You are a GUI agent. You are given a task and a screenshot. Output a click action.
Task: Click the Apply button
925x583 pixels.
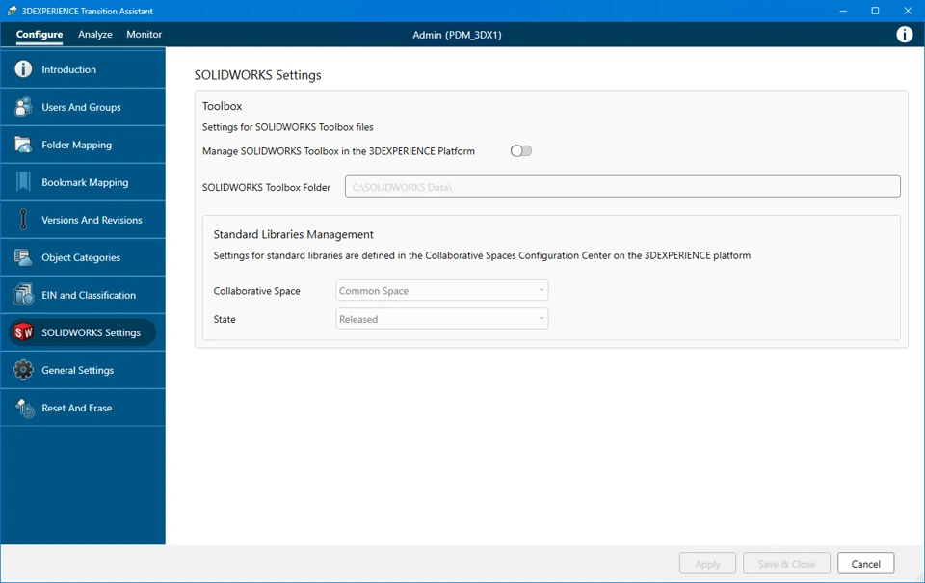click(x=707, y=564)
